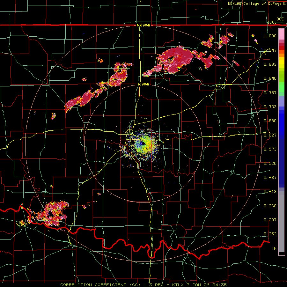The height and width of the screenshot is (287, 287).
Task: Click the 0.520 scale value
Action: point(270,163)
